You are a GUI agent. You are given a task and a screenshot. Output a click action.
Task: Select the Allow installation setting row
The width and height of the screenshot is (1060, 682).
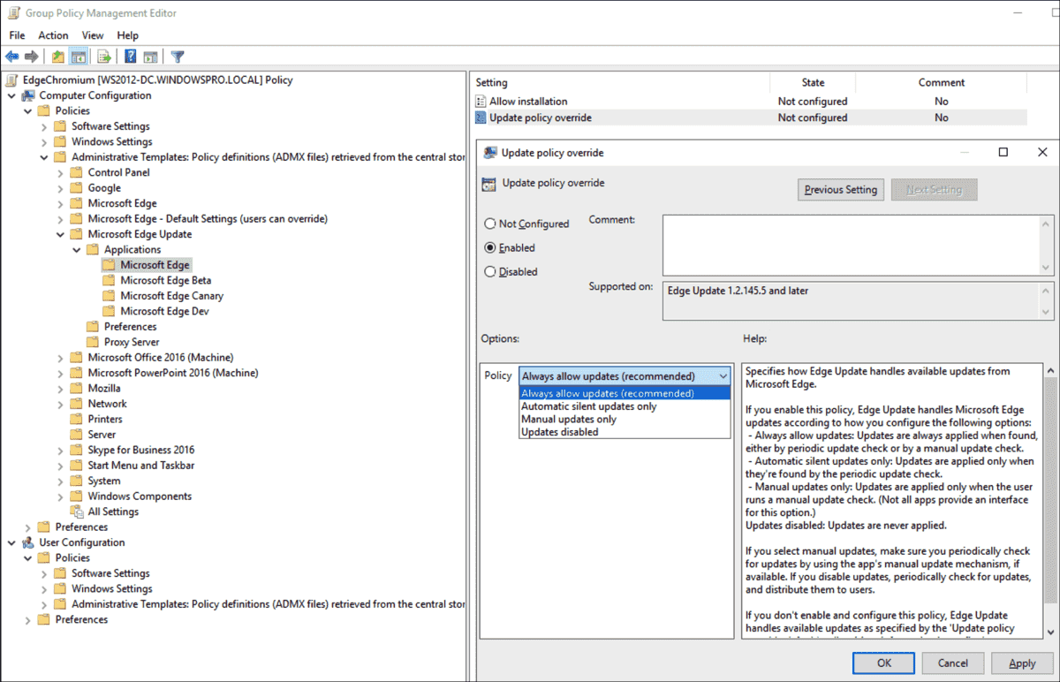tap(750, 102)
